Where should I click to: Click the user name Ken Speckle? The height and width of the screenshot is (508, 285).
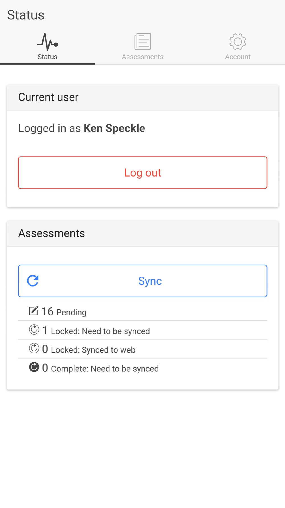114,128
